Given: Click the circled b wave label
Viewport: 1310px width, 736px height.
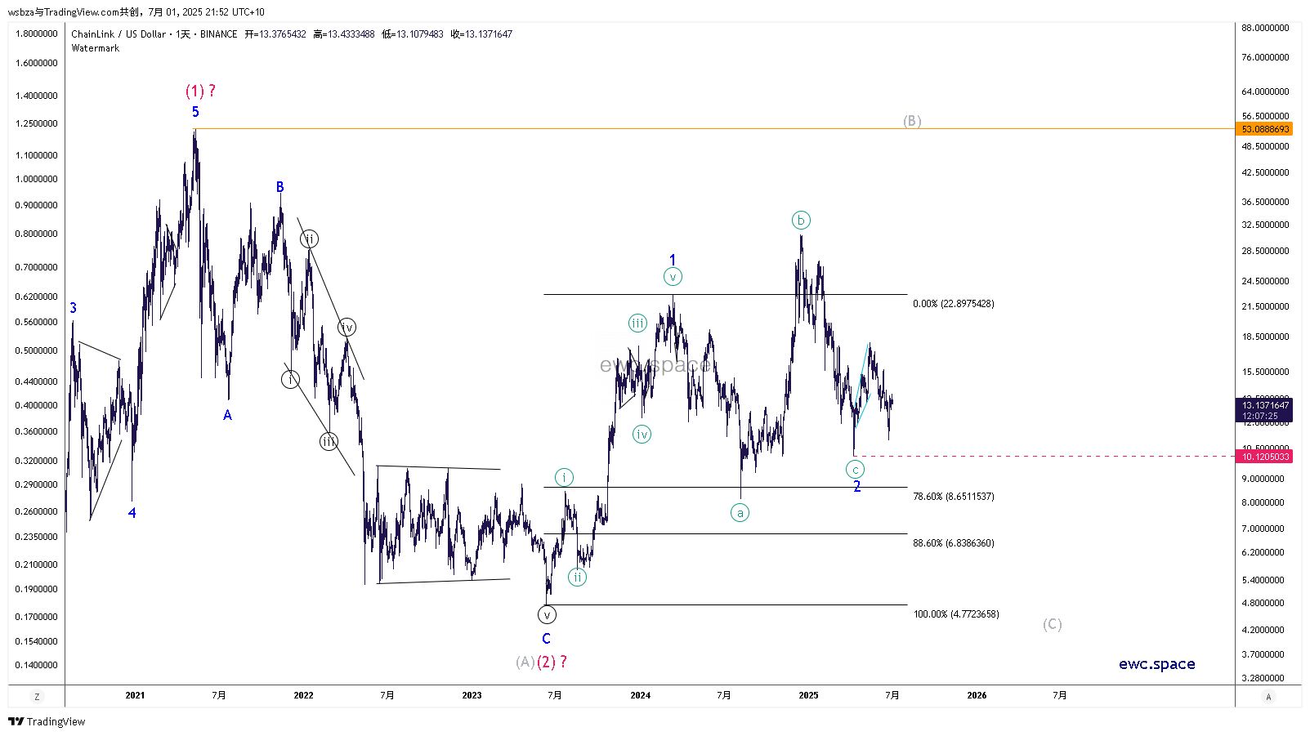Looking at the screenshot, I should (801, 220).
